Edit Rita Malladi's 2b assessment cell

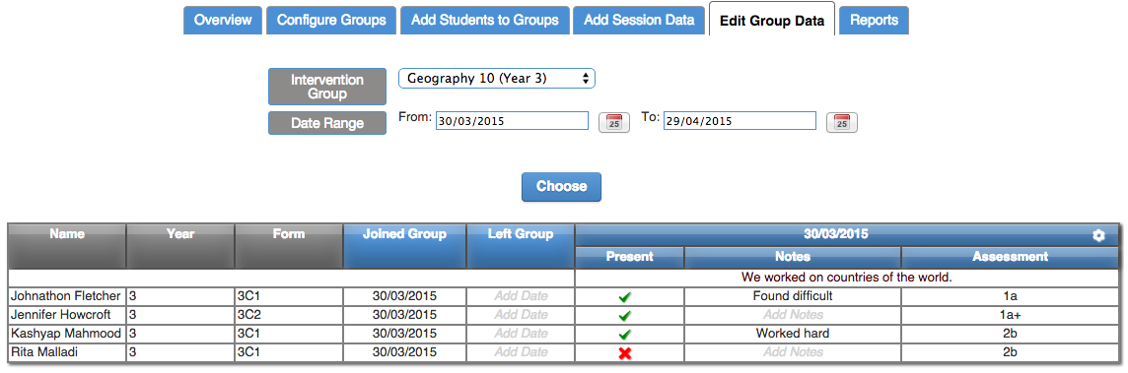(1010, 352)
